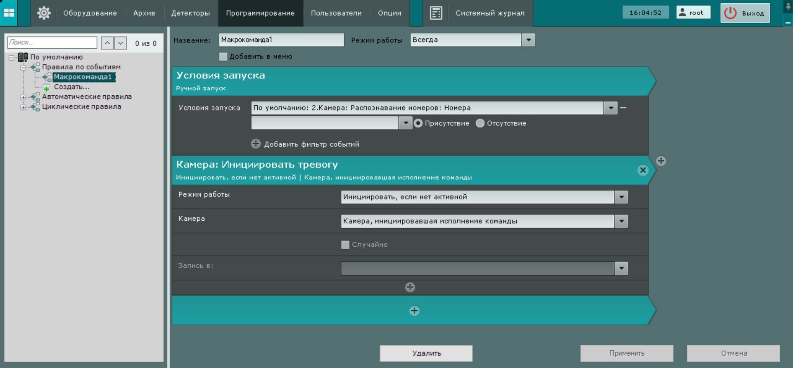Open the 'Камера' dropdown in alarm action
Image resolution: width=793 pixels, height=368 pixels.
[621, 221]
